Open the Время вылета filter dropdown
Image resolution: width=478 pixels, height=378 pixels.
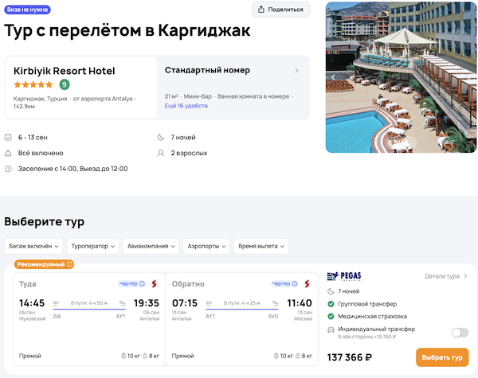(x=261, y=246)
